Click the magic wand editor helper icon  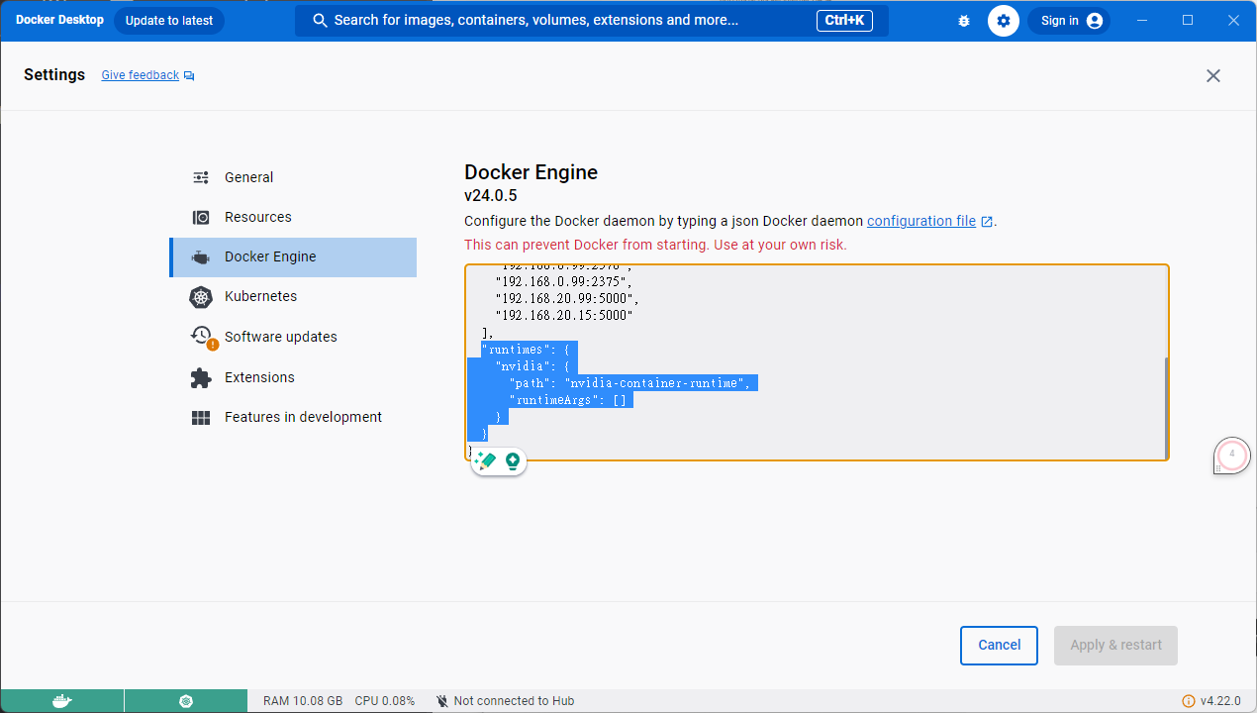[x=485, y=460]
